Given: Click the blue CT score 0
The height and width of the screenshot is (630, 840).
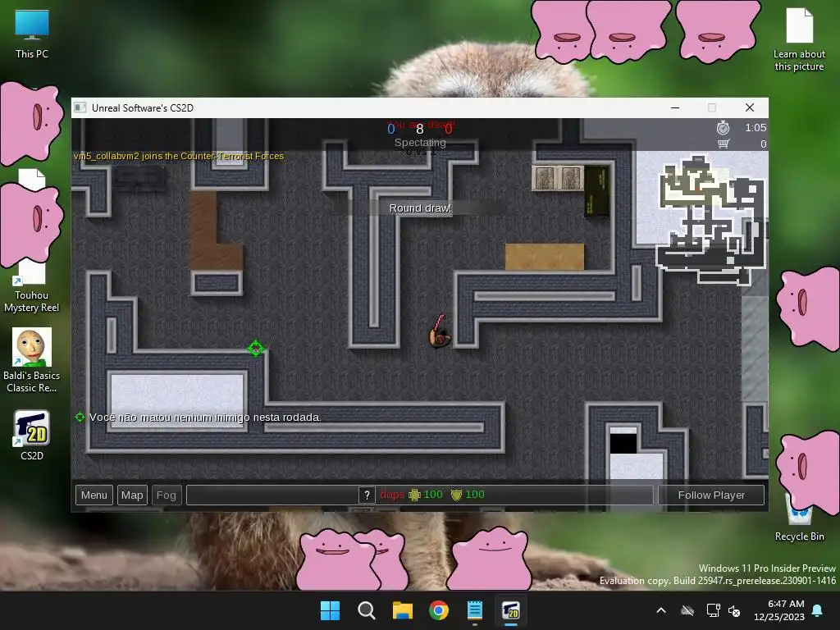Looking at the screenshot, I should pos(391,129).
